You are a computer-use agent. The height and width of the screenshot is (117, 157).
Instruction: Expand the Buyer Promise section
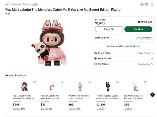click(x=152, y=58)
